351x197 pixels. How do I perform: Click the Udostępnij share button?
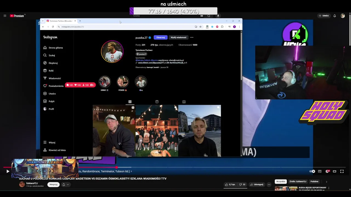(256, 185)
